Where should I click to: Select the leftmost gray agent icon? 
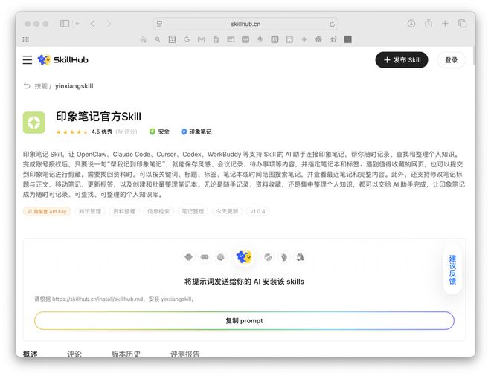click(188, 257)
